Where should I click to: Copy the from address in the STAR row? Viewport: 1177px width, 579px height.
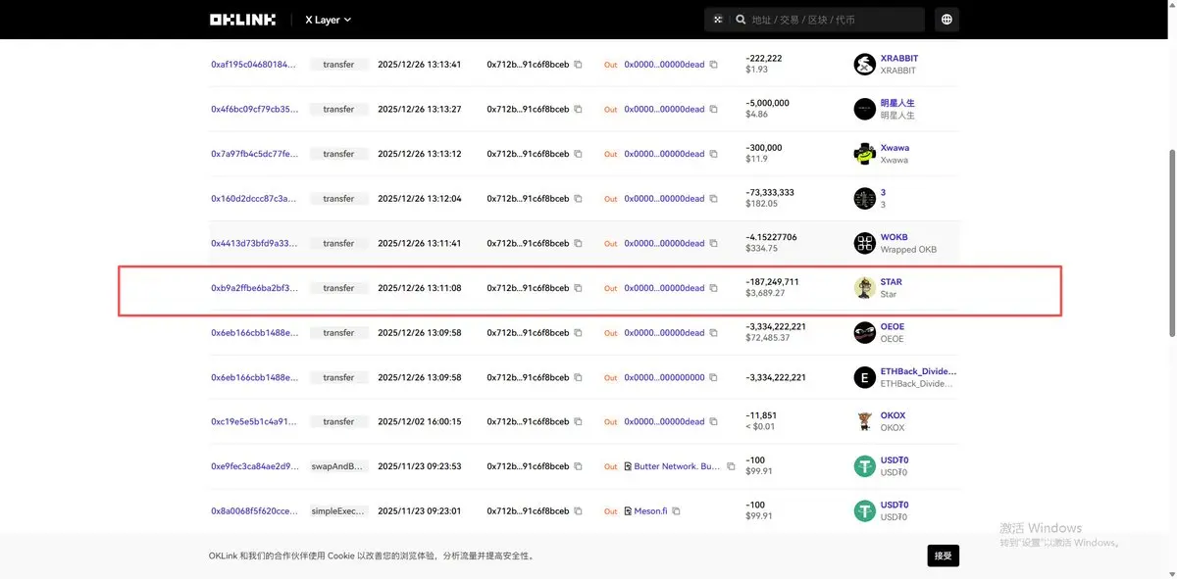[x=578, y=288]
